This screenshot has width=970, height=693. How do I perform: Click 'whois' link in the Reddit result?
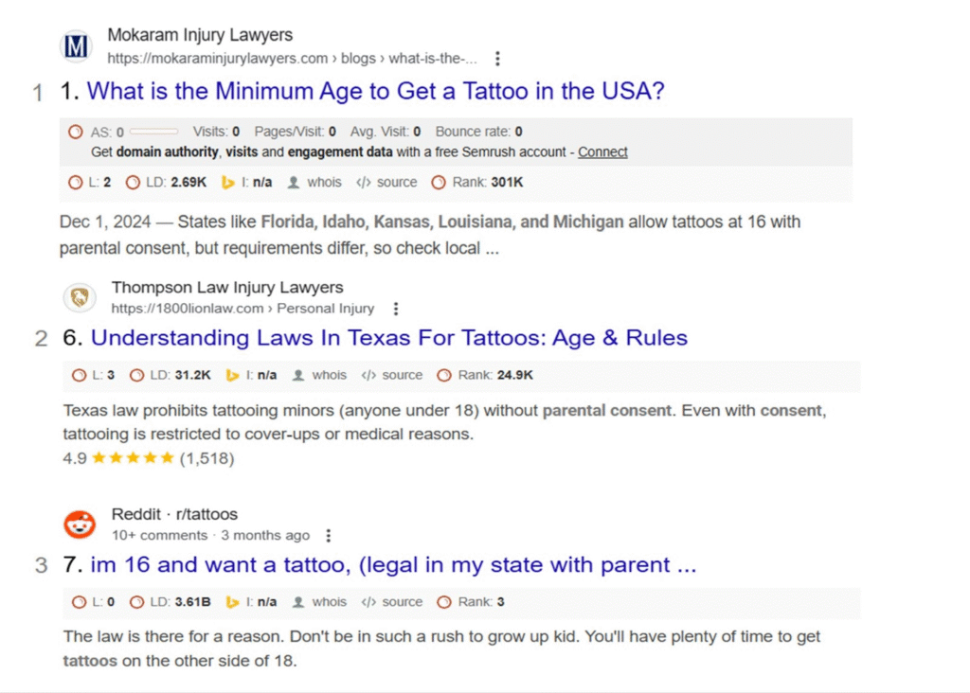tap(329, 602)
